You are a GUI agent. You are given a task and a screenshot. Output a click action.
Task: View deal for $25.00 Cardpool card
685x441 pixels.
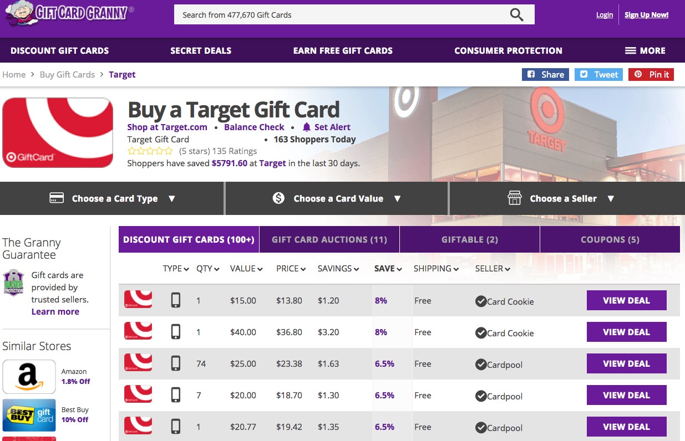tap(627, 363)
